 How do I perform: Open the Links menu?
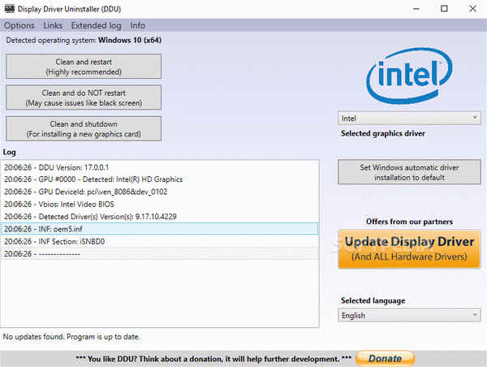53,25
